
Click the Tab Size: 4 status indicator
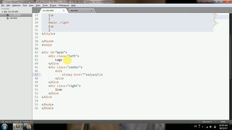207,122
